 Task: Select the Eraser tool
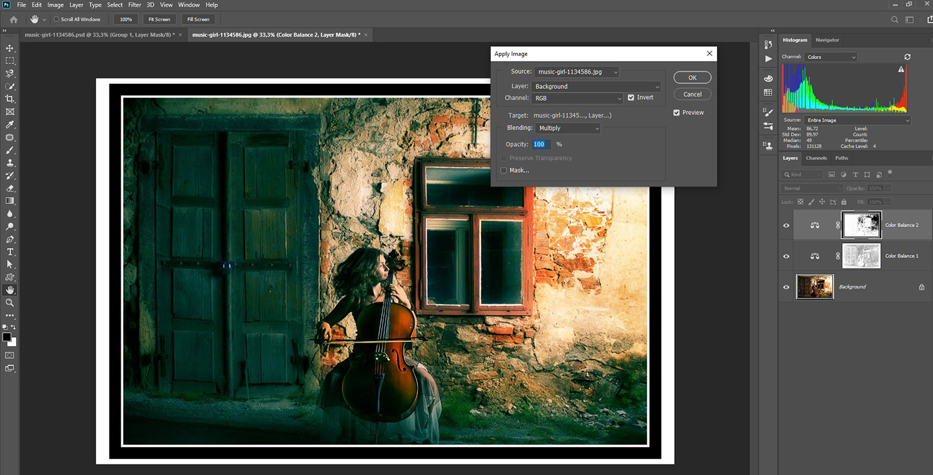tap(10, 188)
